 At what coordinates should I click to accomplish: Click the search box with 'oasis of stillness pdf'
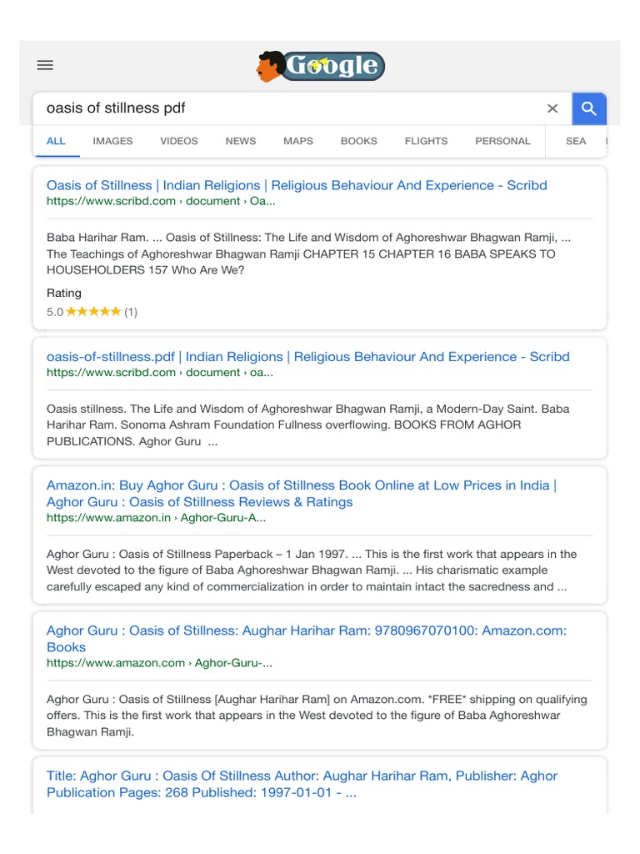pyautogui.click(x=283, y=108)
